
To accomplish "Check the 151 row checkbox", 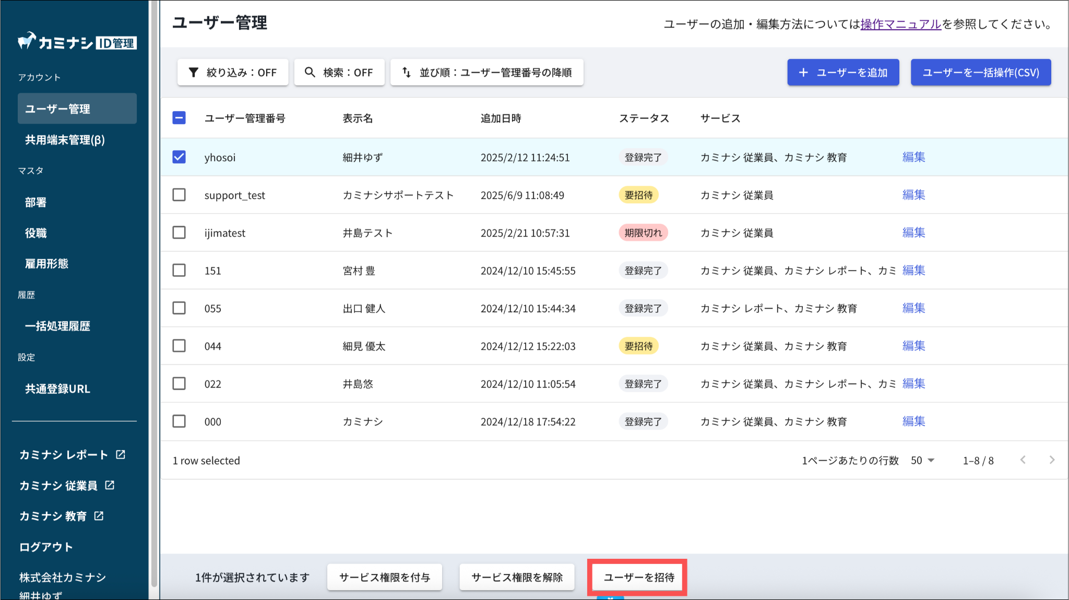I will (179, 270).
